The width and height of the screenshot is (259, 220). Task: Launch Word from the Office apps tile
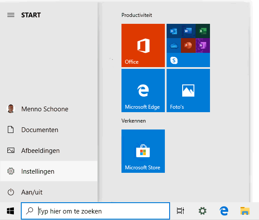pyautogui.click(x=188, y=31)
